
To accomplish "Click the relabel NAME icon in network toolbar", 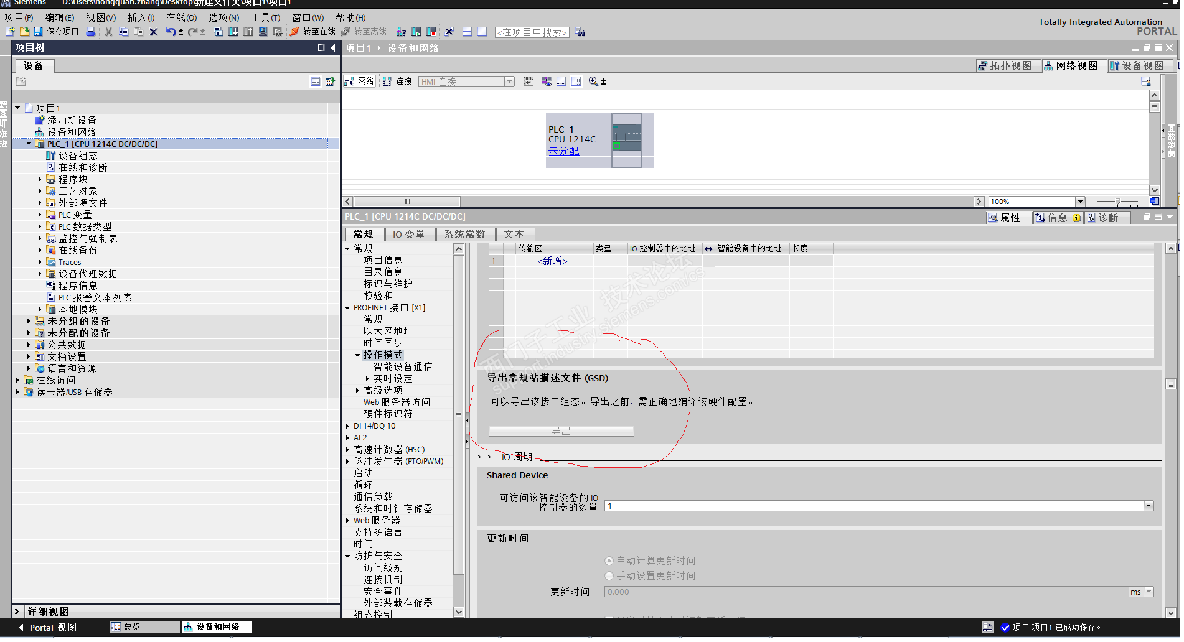I will (529, 81).
